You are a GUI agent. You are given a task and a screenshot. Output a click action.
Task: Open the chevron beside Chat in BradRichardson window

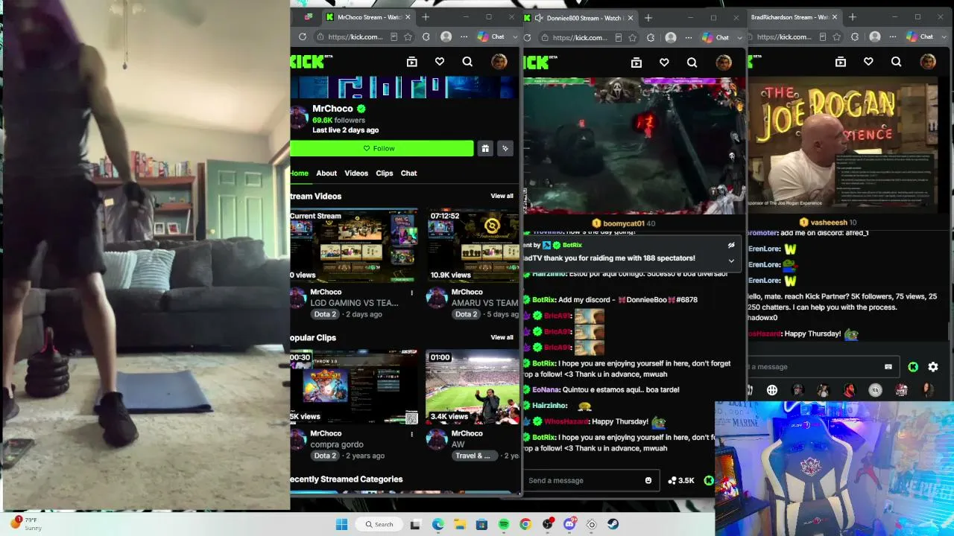click(944, 36)
